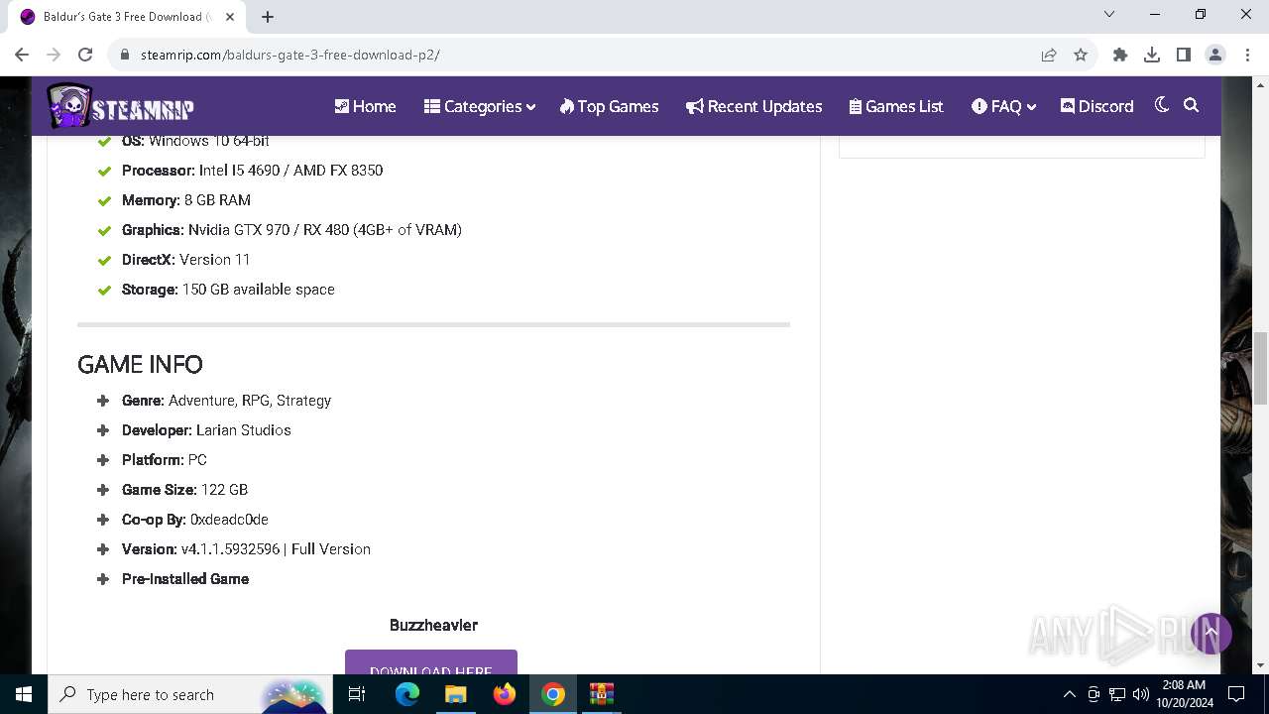The height and width of the screenshot is (714, 1269).
Task: Expand the Categories dropdown menu
Action: click(479, 106)
